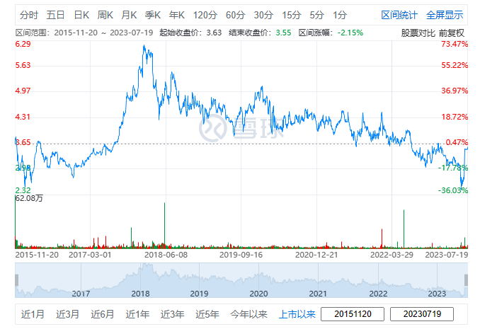The width and height of the screenshot is (480, 329).
Task: Switch to 周K weekly chart
Action: [105, 14]
